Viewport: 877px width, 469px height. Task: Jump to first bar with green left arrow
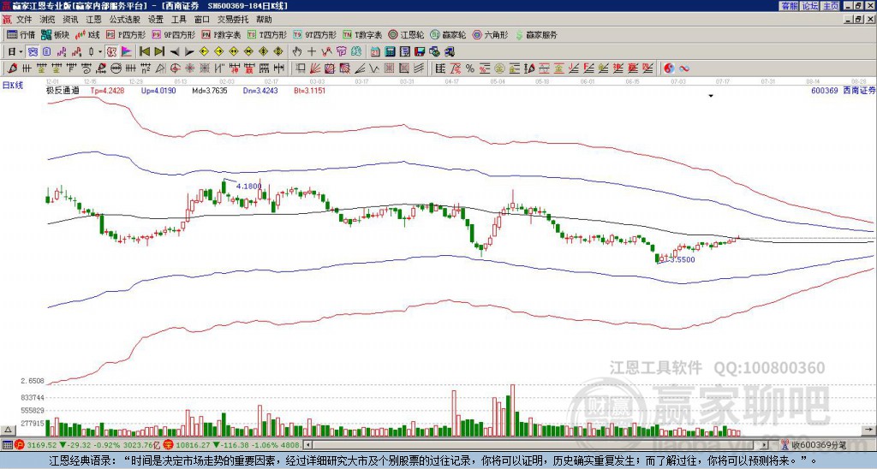144,51
